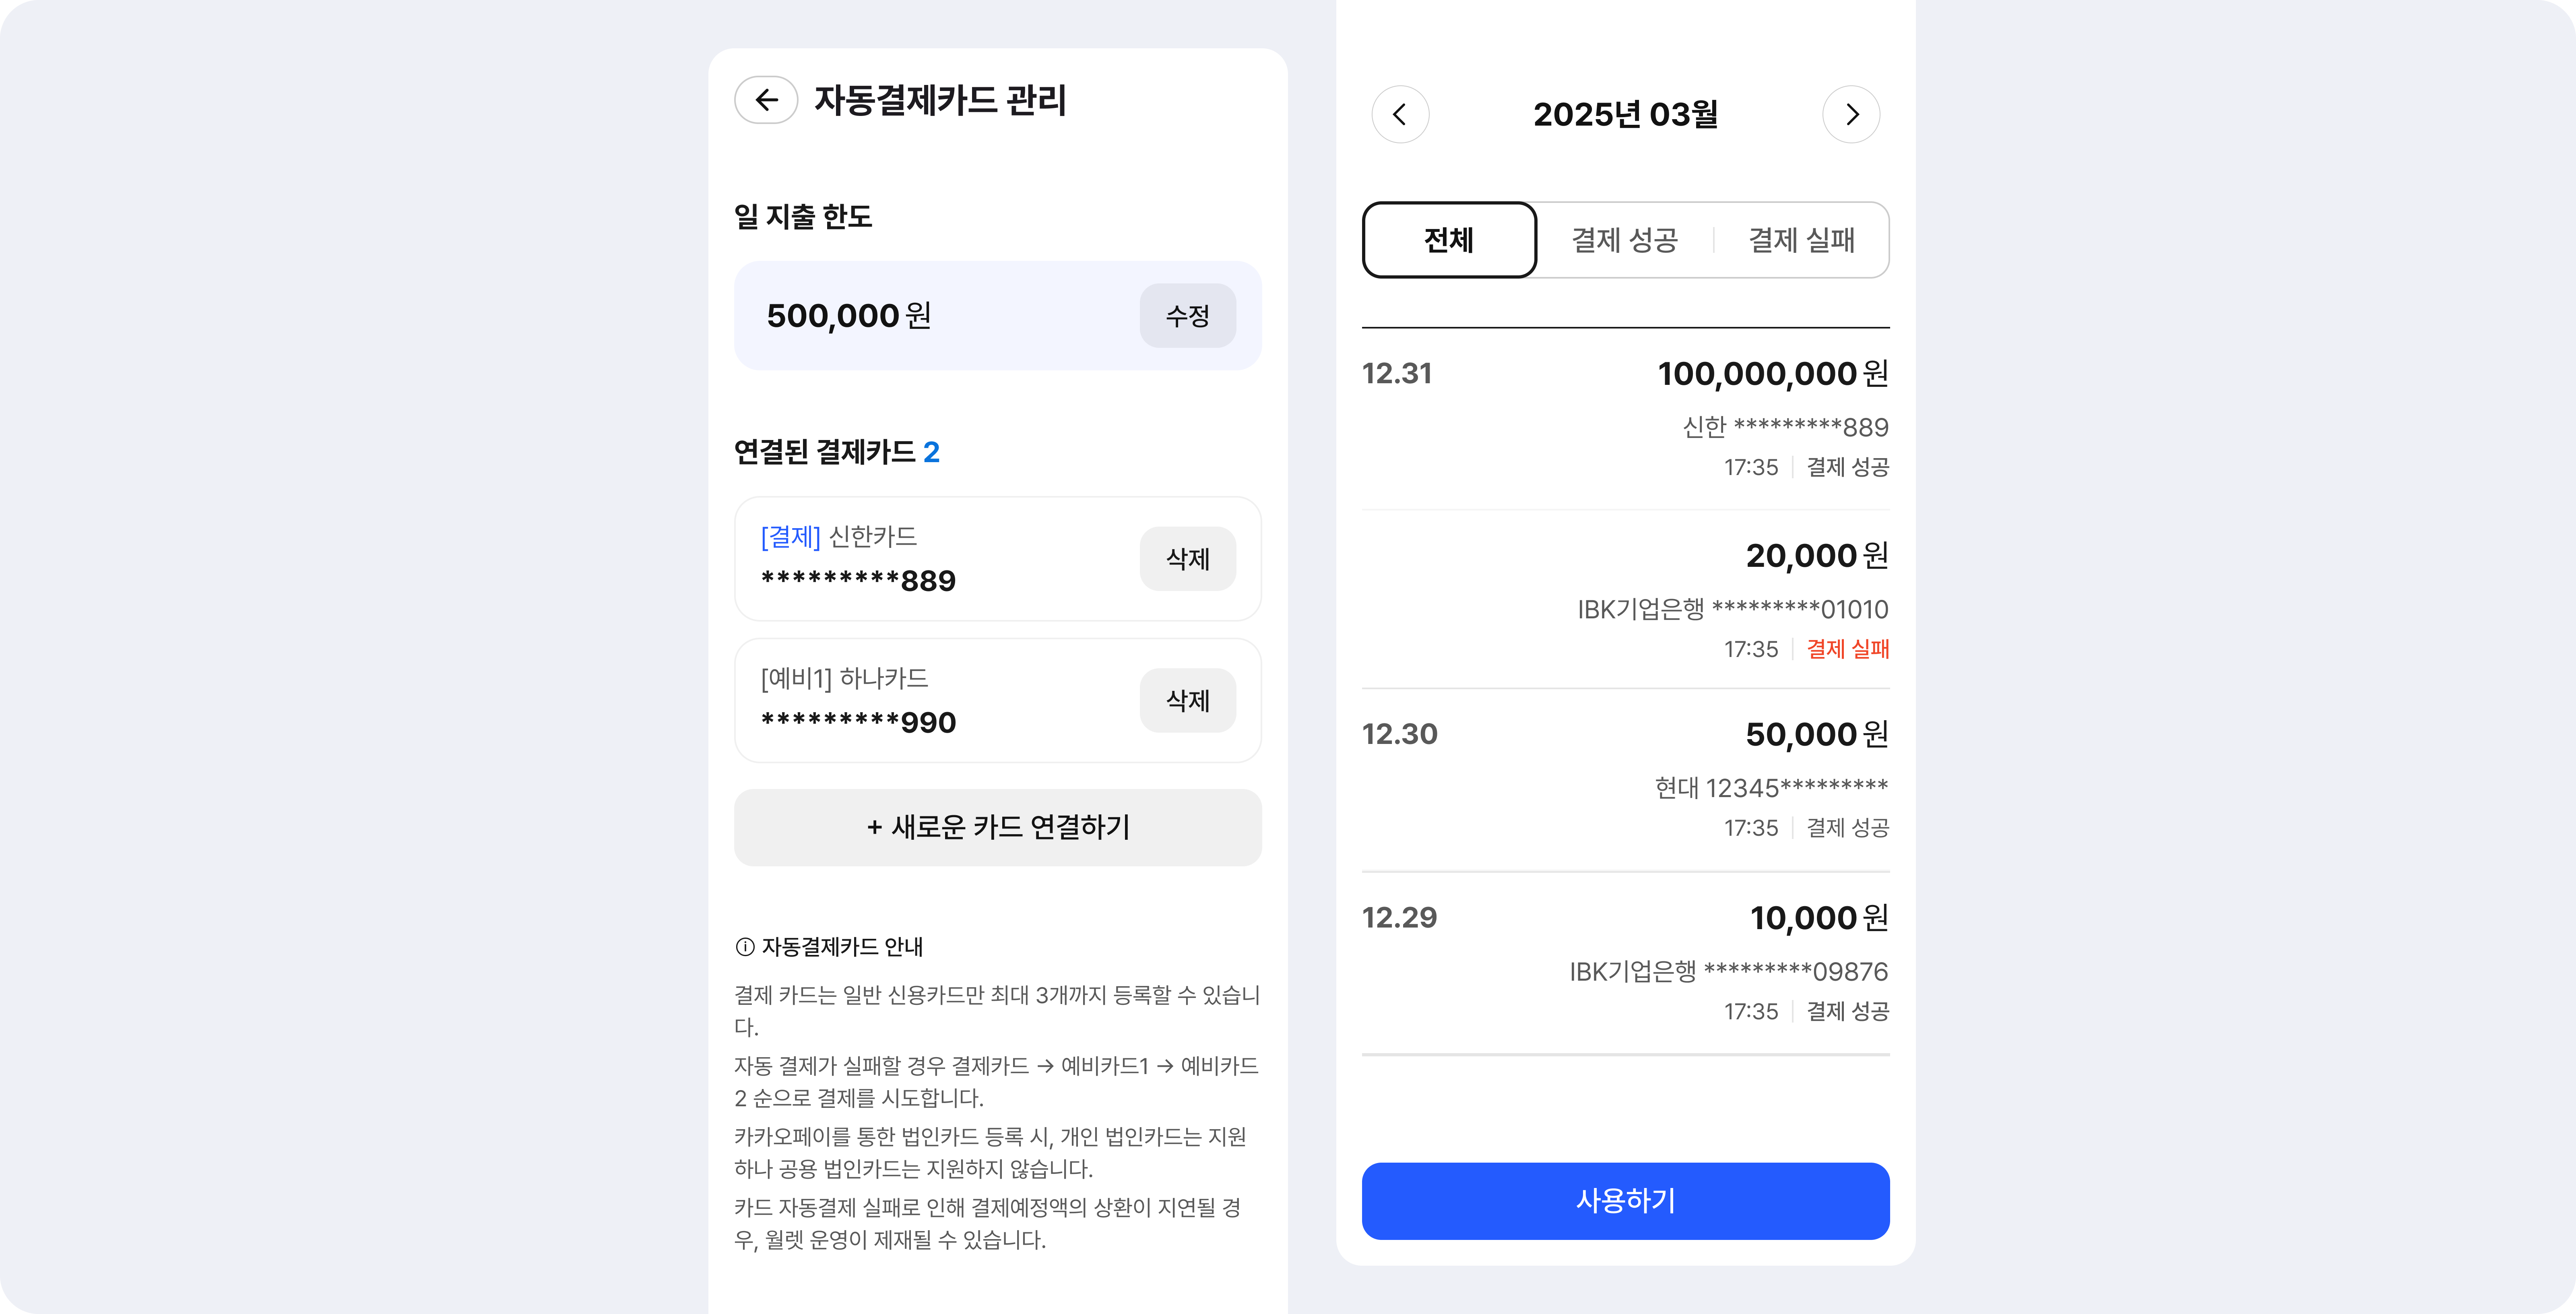Switch to the 결제 실패 tab
The image size is (2576, 1314).
[x=1801, y=240]
